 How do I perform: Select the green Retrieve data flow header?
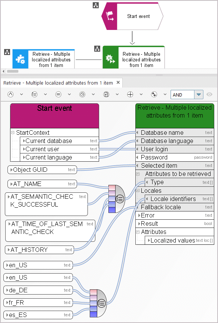pyautogui.click(x=175, y=116)
